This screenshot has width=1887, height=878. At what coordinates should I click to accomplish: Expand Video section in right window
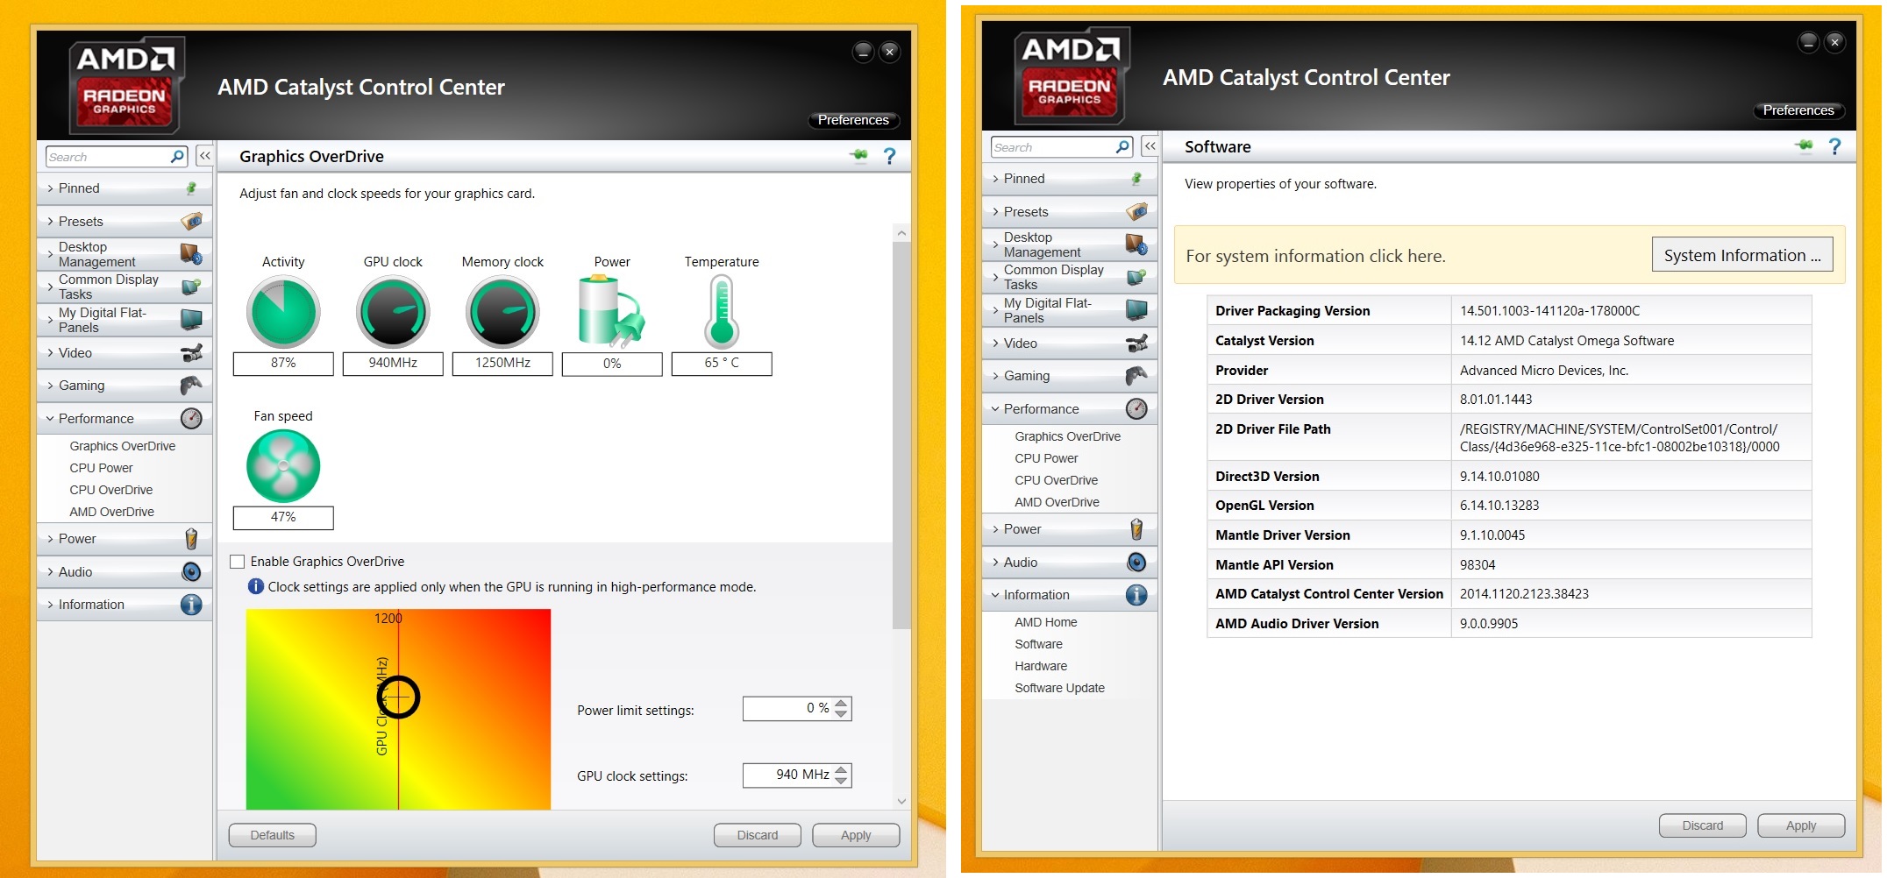(x=1069, y=343)
